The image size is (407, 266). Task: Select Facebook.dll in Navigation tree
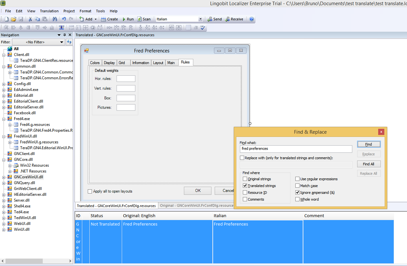click(25, 113)
